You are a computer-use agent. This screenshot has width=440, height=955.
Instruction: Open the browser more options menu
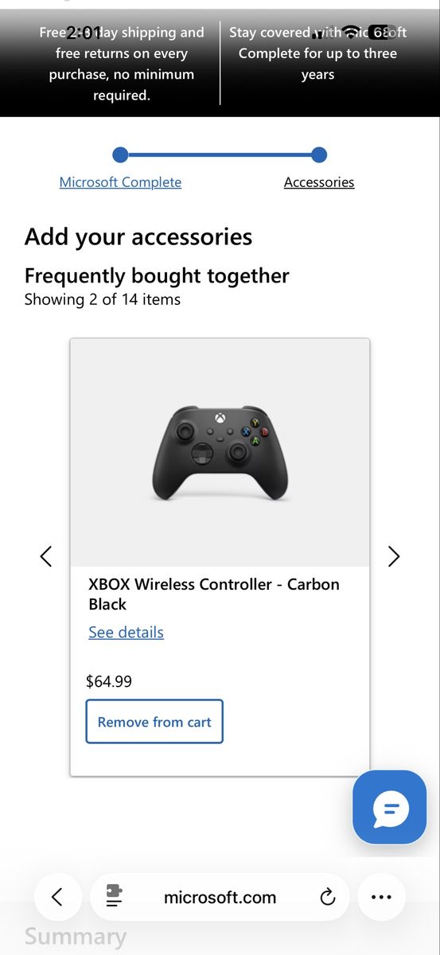coord(382,897)
